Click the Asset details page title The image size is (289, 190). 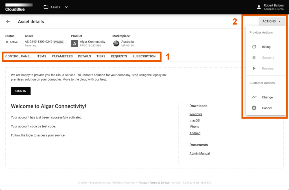(31, 22)
